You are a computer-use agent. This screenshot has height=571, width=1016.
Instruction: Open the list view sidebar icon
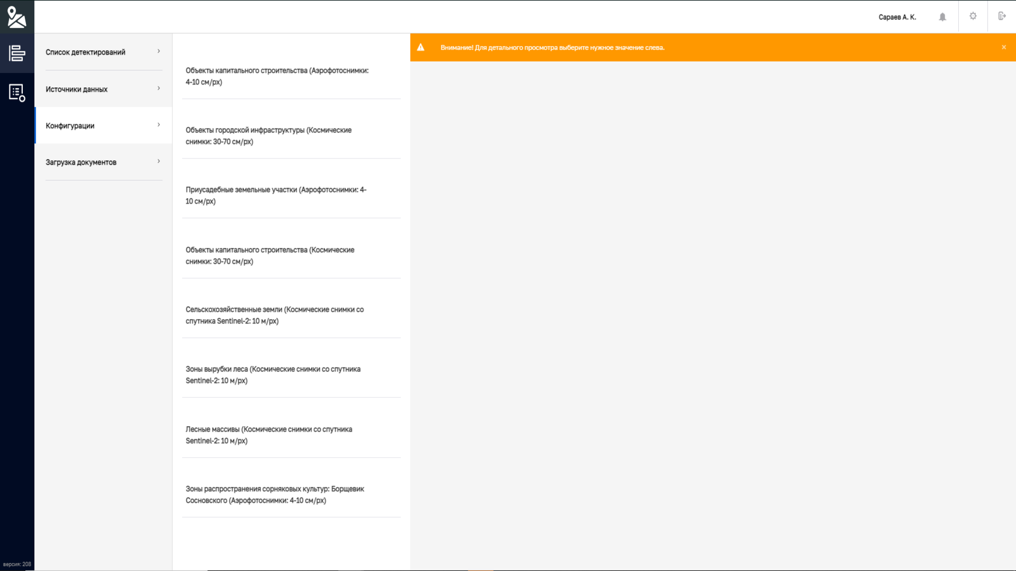coord(17,53)
